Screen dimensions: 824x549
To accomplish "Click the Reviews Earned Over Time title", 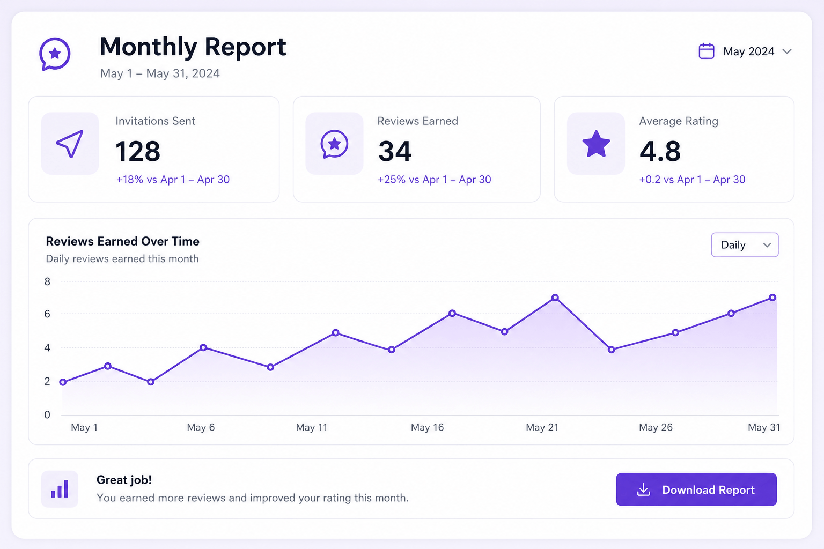I will click(122, 241).
